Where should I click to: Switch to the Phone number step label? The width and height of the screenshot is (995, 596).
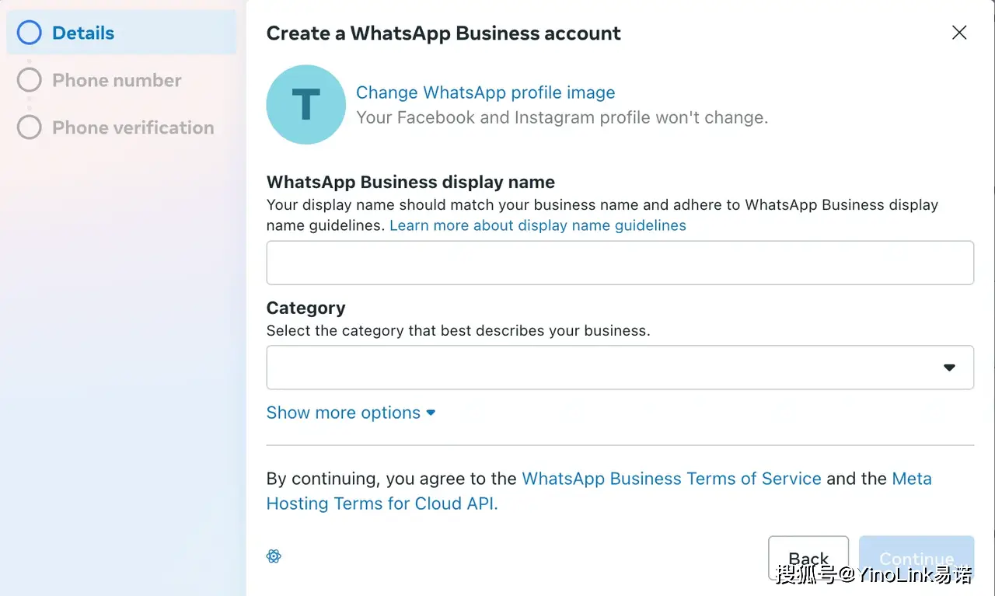(117, 80)
